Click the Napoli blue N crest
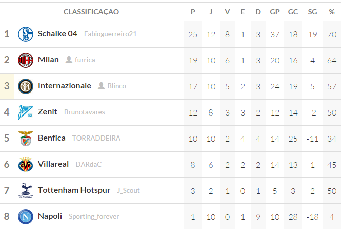 click(x=26, y=217)
